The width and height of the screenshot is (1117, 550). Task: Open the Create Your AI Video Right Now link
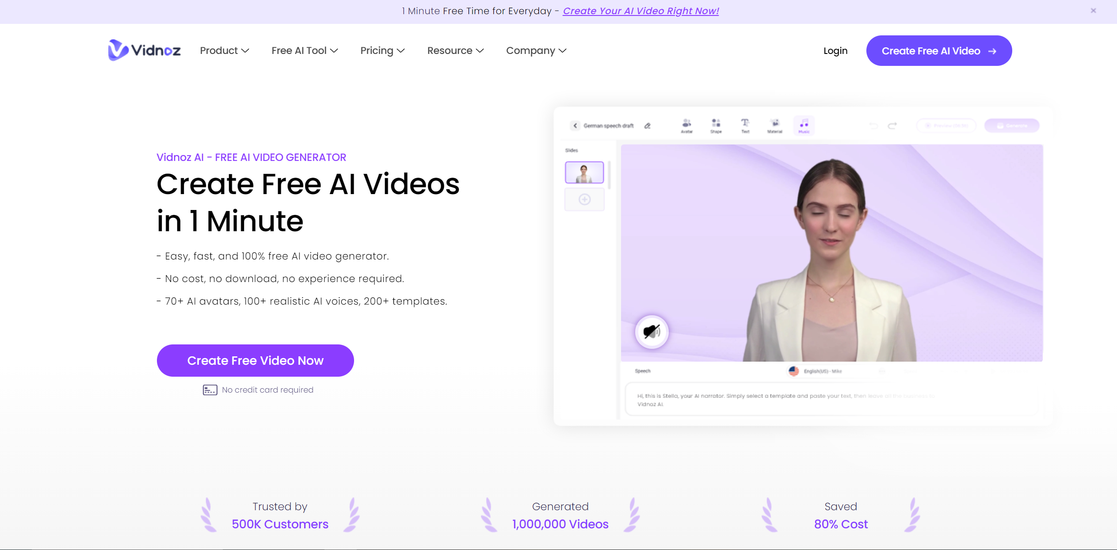(x=640, y=11)
